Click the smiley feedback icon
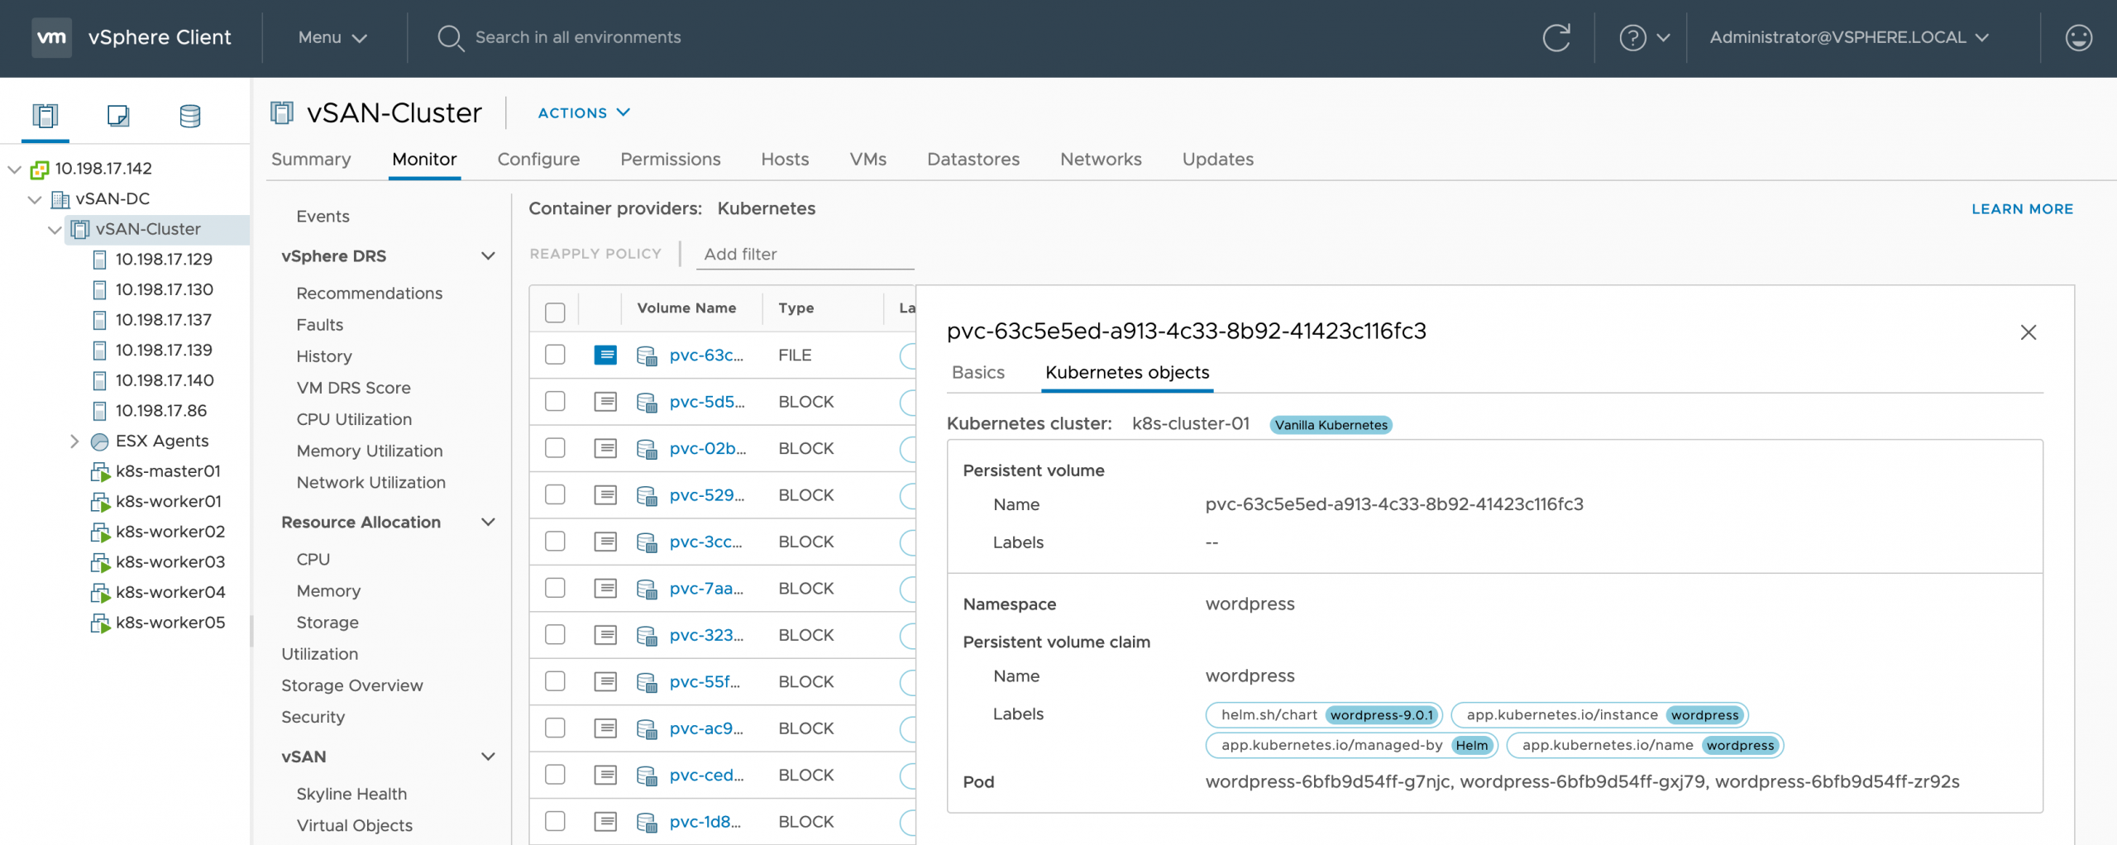This screenshot has width=2117, height=845. click(x=2078, y=37)
